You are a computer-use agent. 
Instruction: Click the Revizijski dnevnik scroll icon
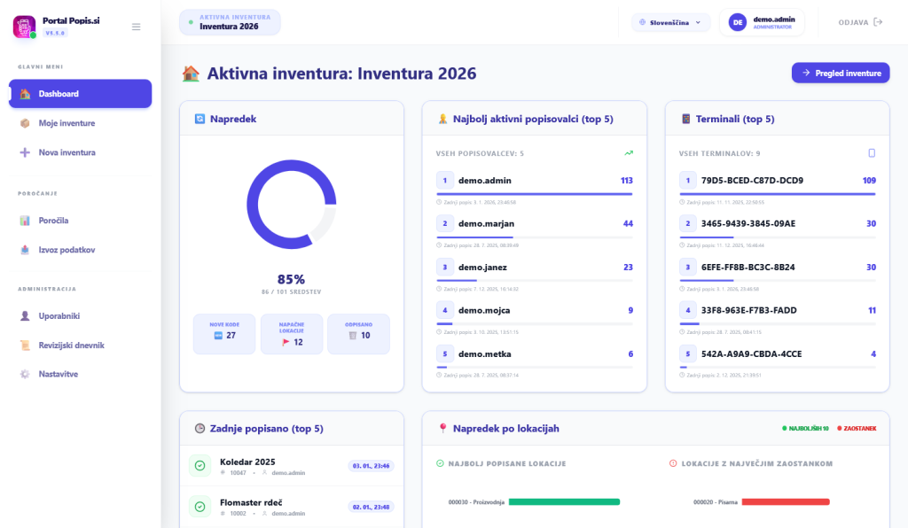(x=25, y=345)
